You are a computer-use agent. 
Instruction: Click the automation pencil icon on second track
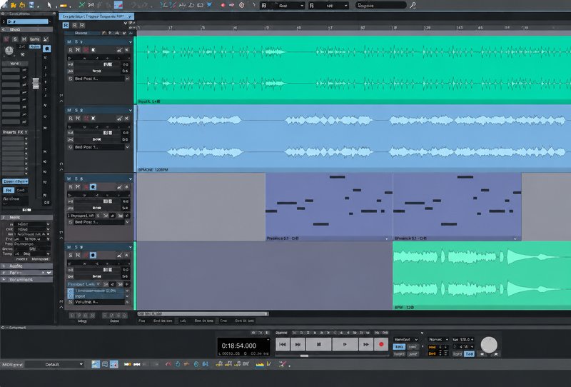pos(119,119)
